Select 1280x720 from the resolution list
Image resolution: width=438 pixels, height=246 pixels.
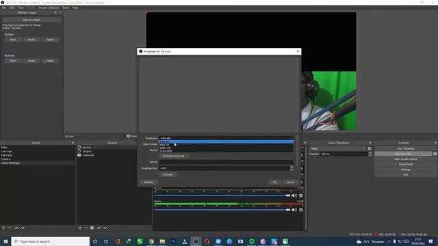(226, 148)
